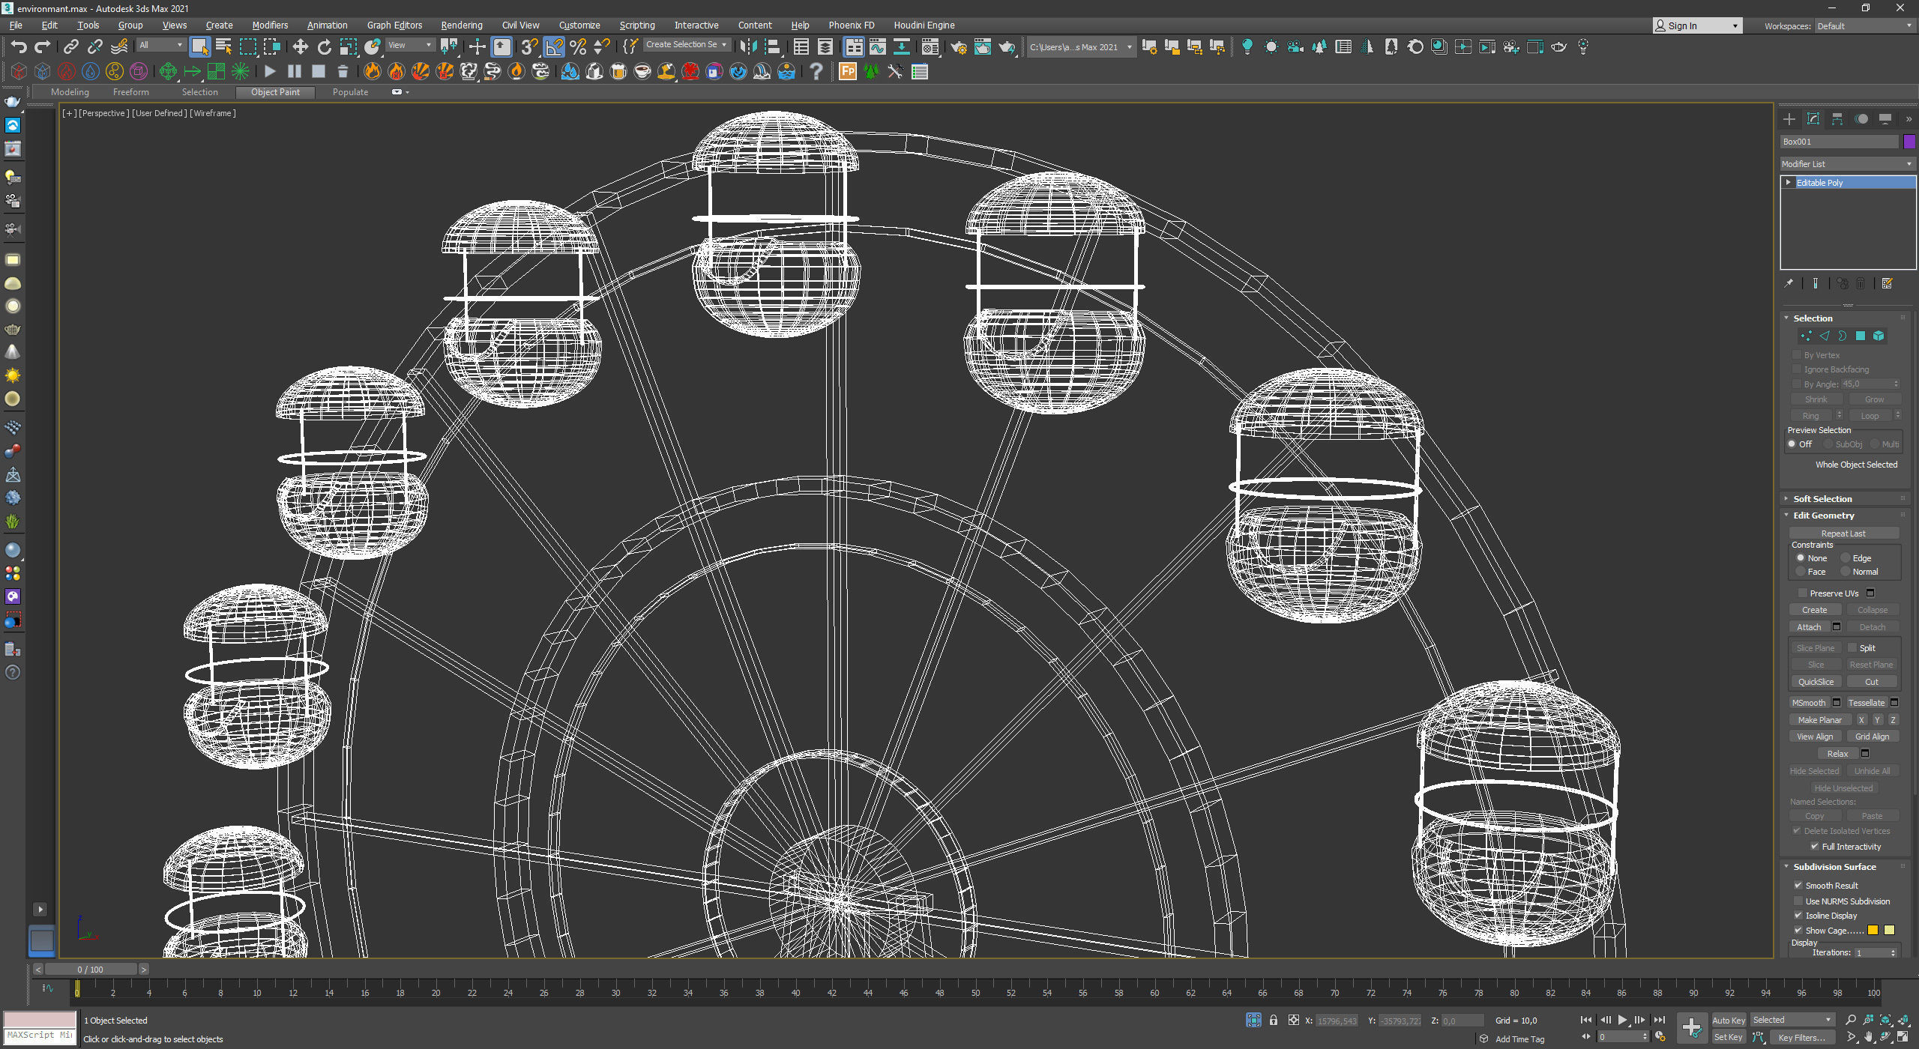Toggle Angle Snap in the toolbar
This screenshot has height=1049, width=1919.
tap(554, 46)
